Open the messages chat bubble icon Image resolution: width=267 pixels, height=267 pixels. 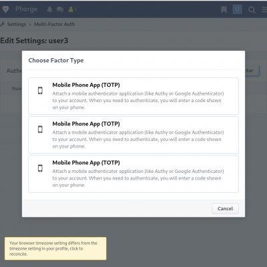click(60, 9)
